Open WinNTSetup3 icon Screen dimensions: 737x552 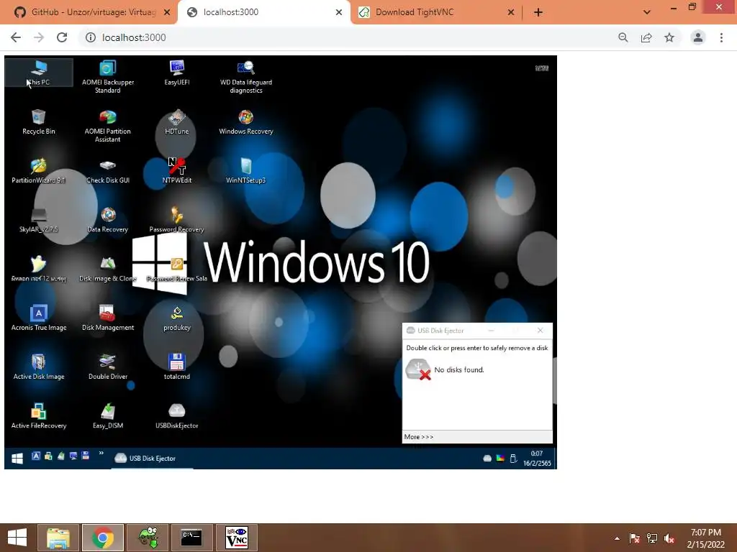[246, 171]
